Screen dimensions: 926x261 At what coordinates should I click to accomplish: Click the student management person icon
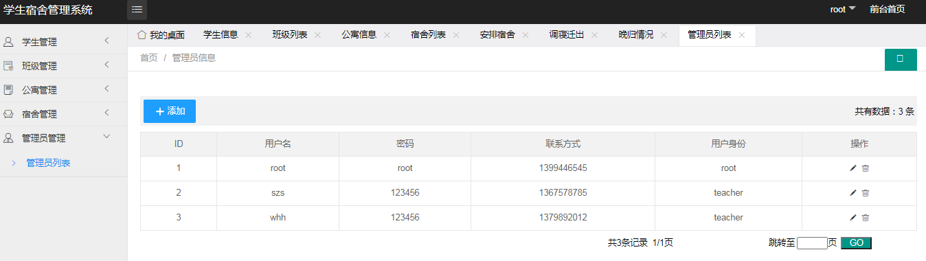tap(8, 42)
